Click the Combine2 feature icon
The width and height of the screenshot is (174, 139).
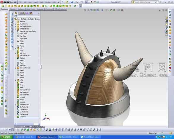click(18, 117)
